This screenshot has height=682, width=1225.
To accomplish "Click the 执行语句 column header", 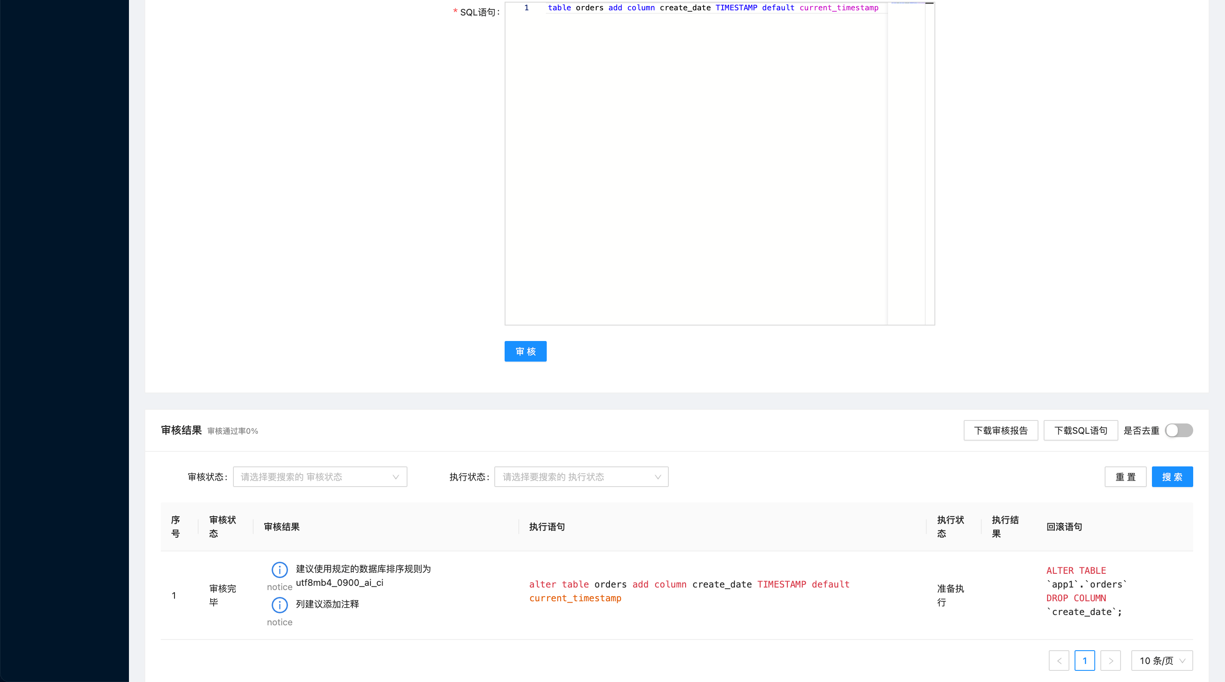I will (x=547, y=527).
